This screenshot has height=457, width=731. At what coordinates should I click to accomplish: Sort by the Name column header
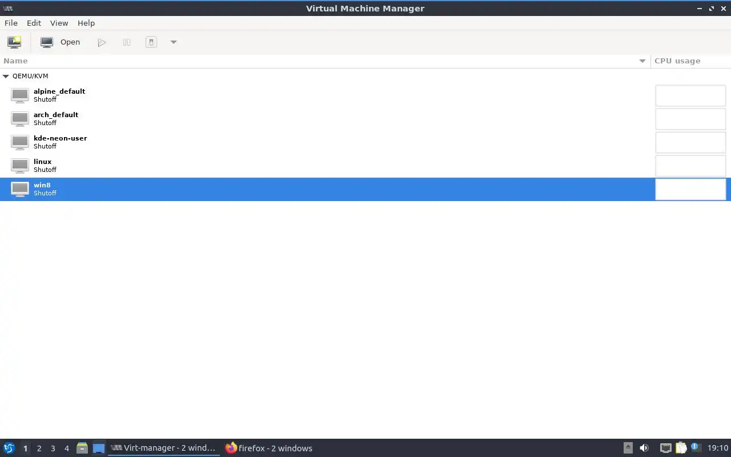tap(325, 61)
